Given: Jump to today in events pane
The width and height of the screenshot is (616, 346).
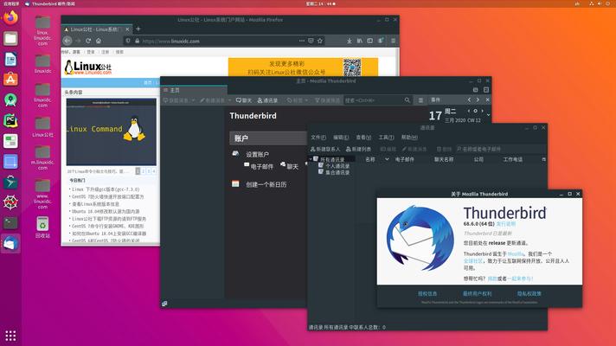Looking at the screenshot, I should click(x=475, y=111).
